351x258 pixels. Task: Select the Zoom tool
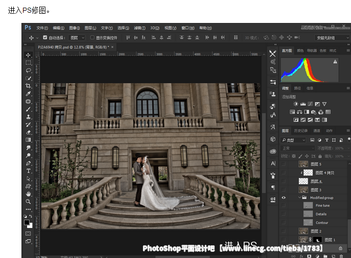click(x=28, y=201)
